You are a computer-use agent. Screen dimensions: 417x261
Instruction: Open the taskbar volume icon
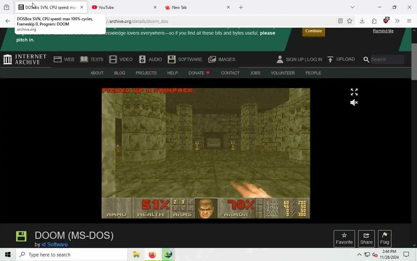375,254
